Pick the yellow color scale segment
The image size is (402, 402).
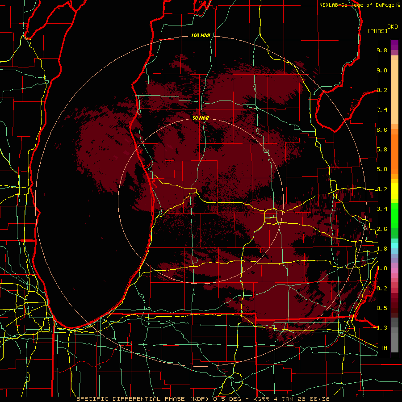tap(394, 191)
